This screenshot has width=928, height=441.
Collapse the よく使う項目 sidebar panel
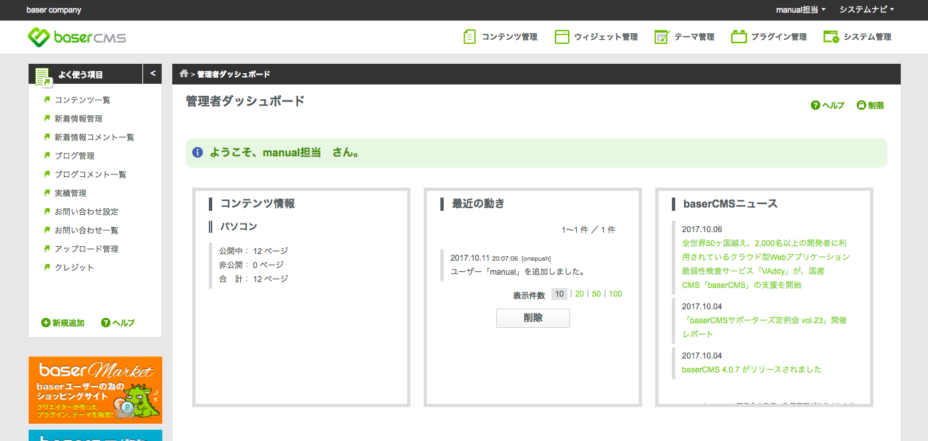click(152, 74)
